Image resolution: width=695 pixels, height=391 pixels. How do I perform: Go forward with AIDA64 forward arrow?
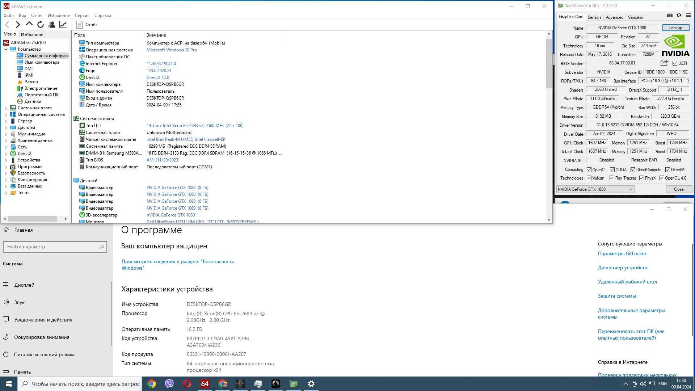[18, 25]
